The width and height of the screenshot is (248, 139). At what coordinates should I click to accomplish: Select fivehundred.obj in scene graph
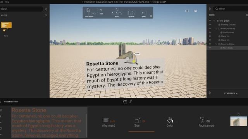click(228, 29)
